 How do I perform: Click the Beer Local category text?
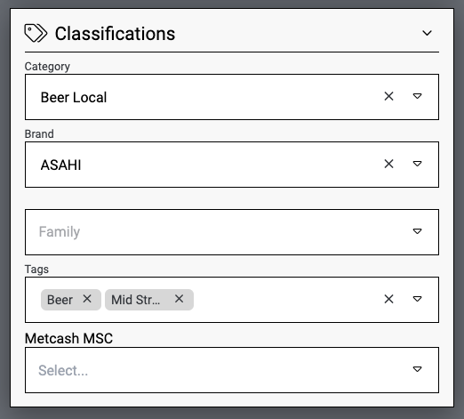pos(74,97)
